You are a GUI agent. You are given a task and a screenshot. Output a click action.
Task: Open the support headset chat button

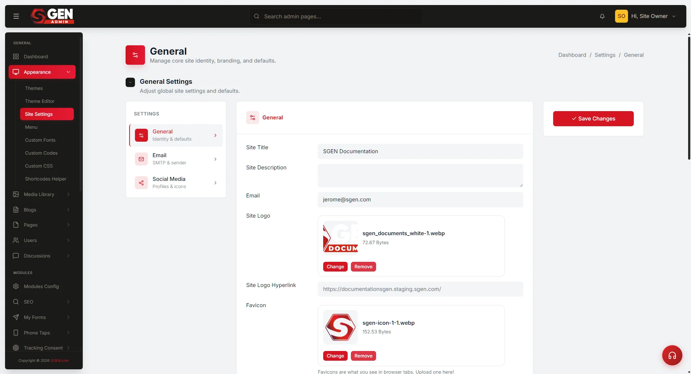[x=672, y=355]
